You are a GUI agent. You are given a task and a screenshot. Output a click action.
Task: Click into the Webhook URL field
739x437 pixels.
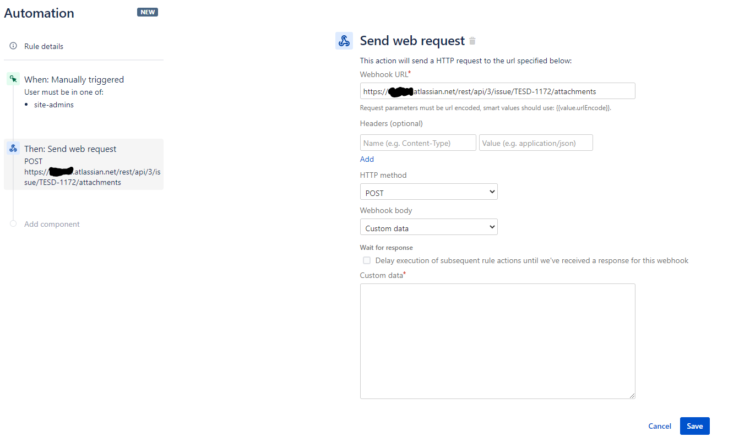click(x=498, y=91)
